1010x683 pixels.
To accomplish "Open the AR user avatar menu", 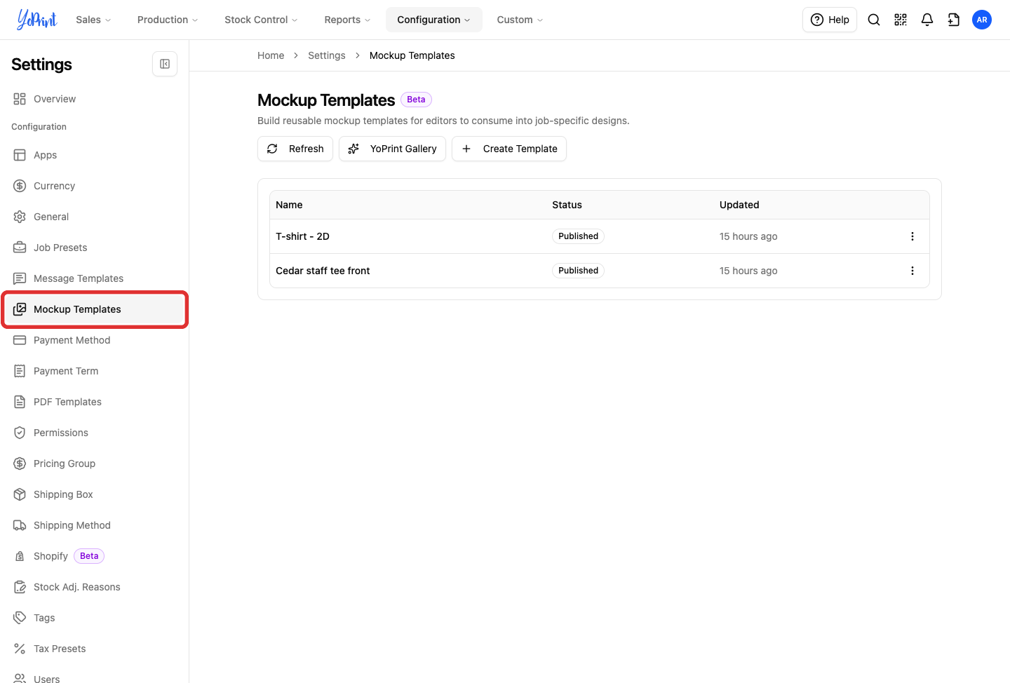I will (x=982, y=20).
